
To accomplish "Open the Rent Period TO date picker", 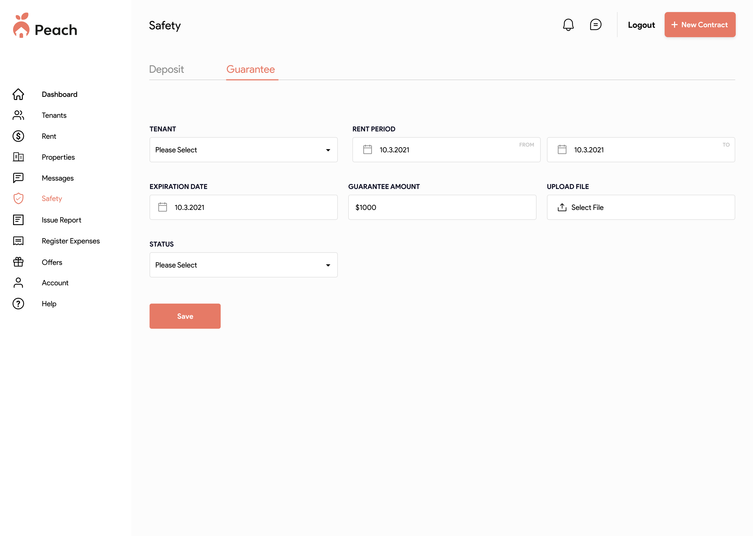I will click(641, 150).
